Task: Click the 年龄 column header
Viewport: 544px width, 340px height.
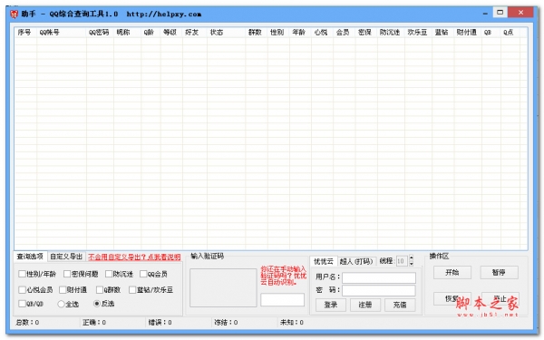Action: tap(300, 33)
